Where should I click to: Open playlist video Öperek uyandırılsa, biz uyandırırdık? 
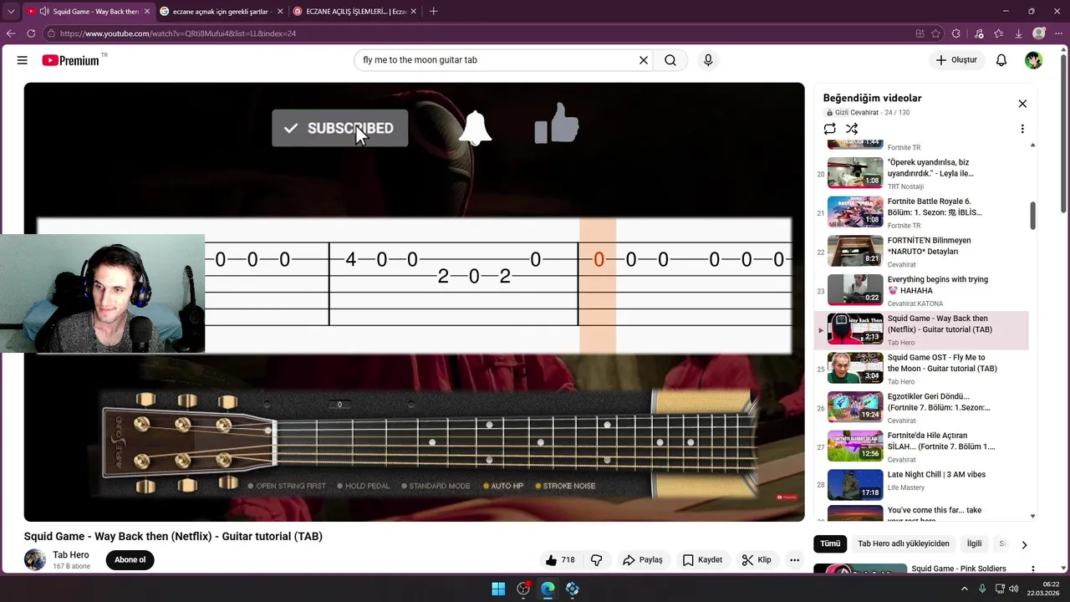(x=921, y=174)
